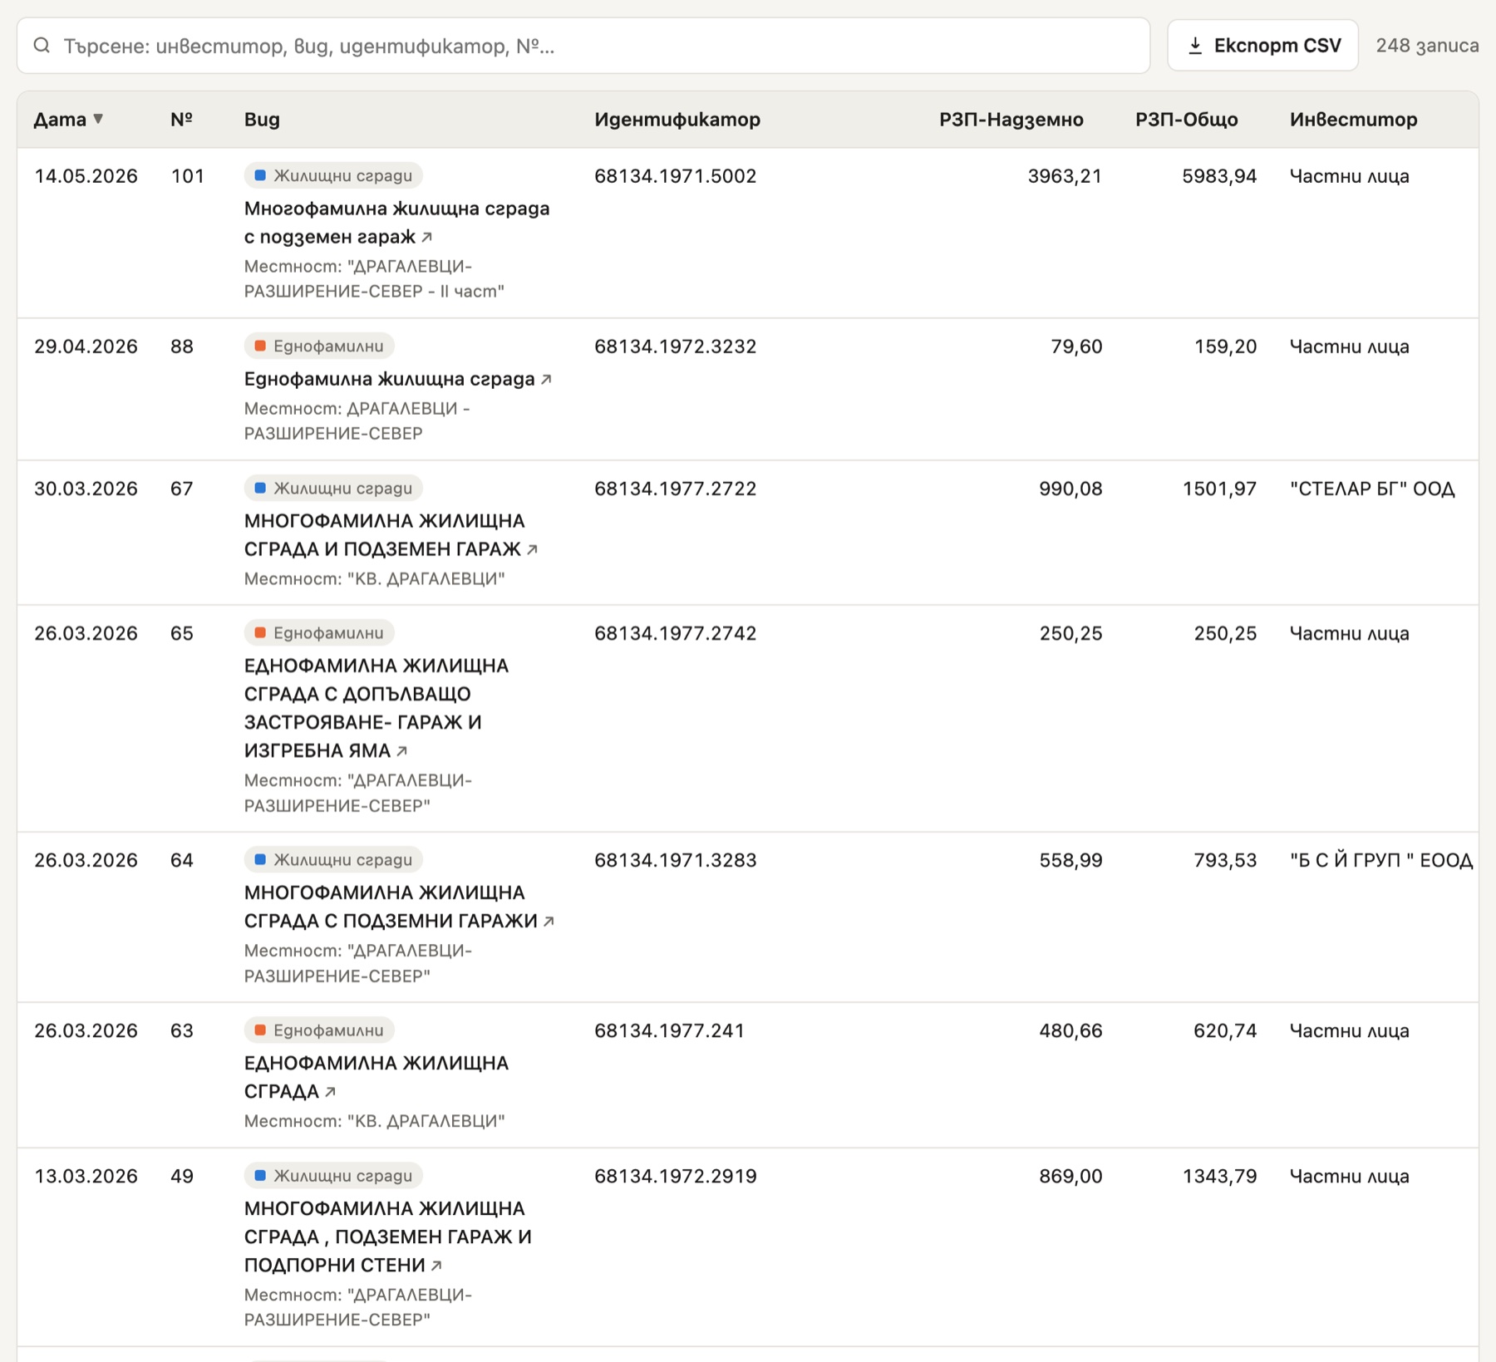The height and width of the screenshot is (1362, 1496).
Task: Click the download icon in Експорт CSV
Action: coord(1195,46)
